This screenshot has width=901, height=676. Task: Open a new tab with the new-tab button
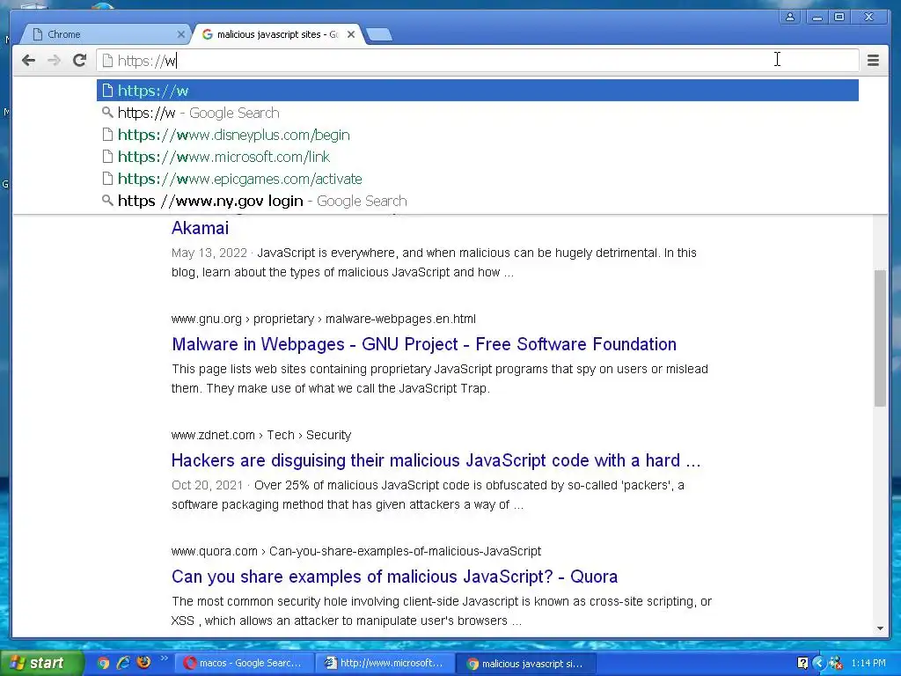pos(379,34)
